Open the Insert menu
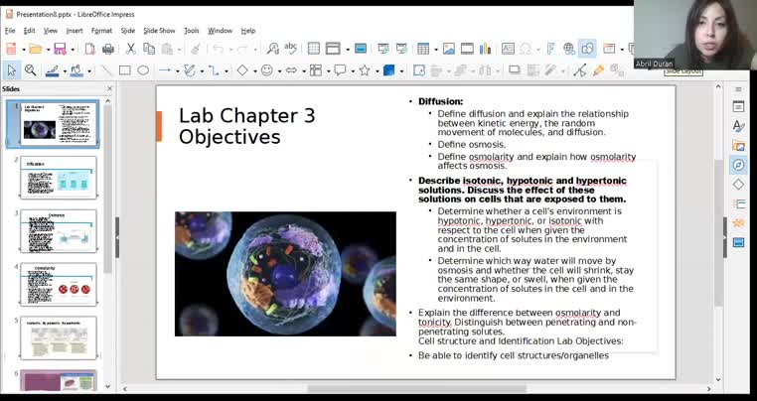This screenshot has height=401, width=757. pos(75,31)
